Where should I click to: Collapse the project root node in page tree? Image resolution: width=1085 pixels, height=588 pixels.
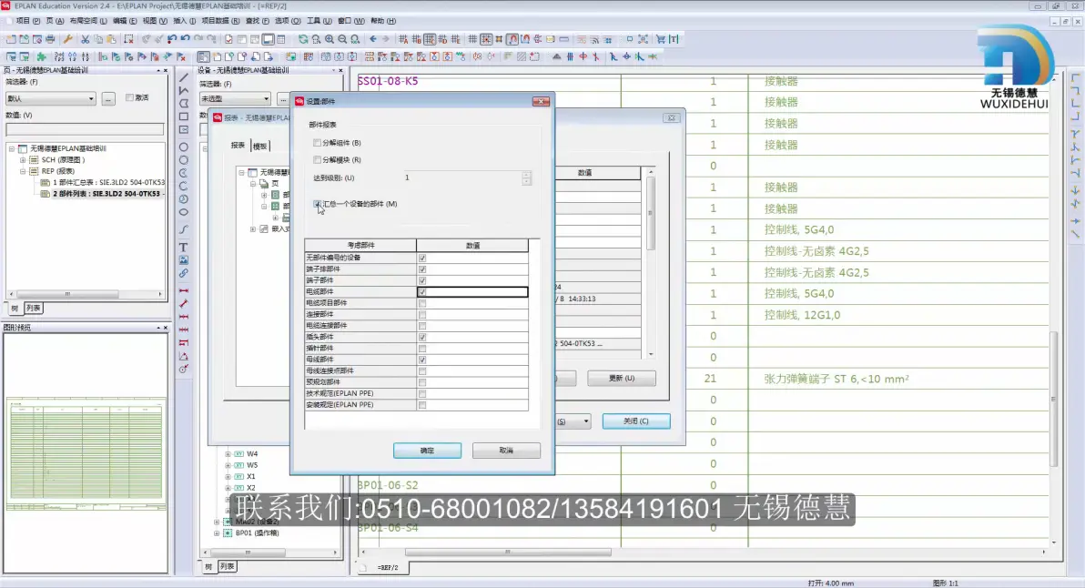pos(12,148)
